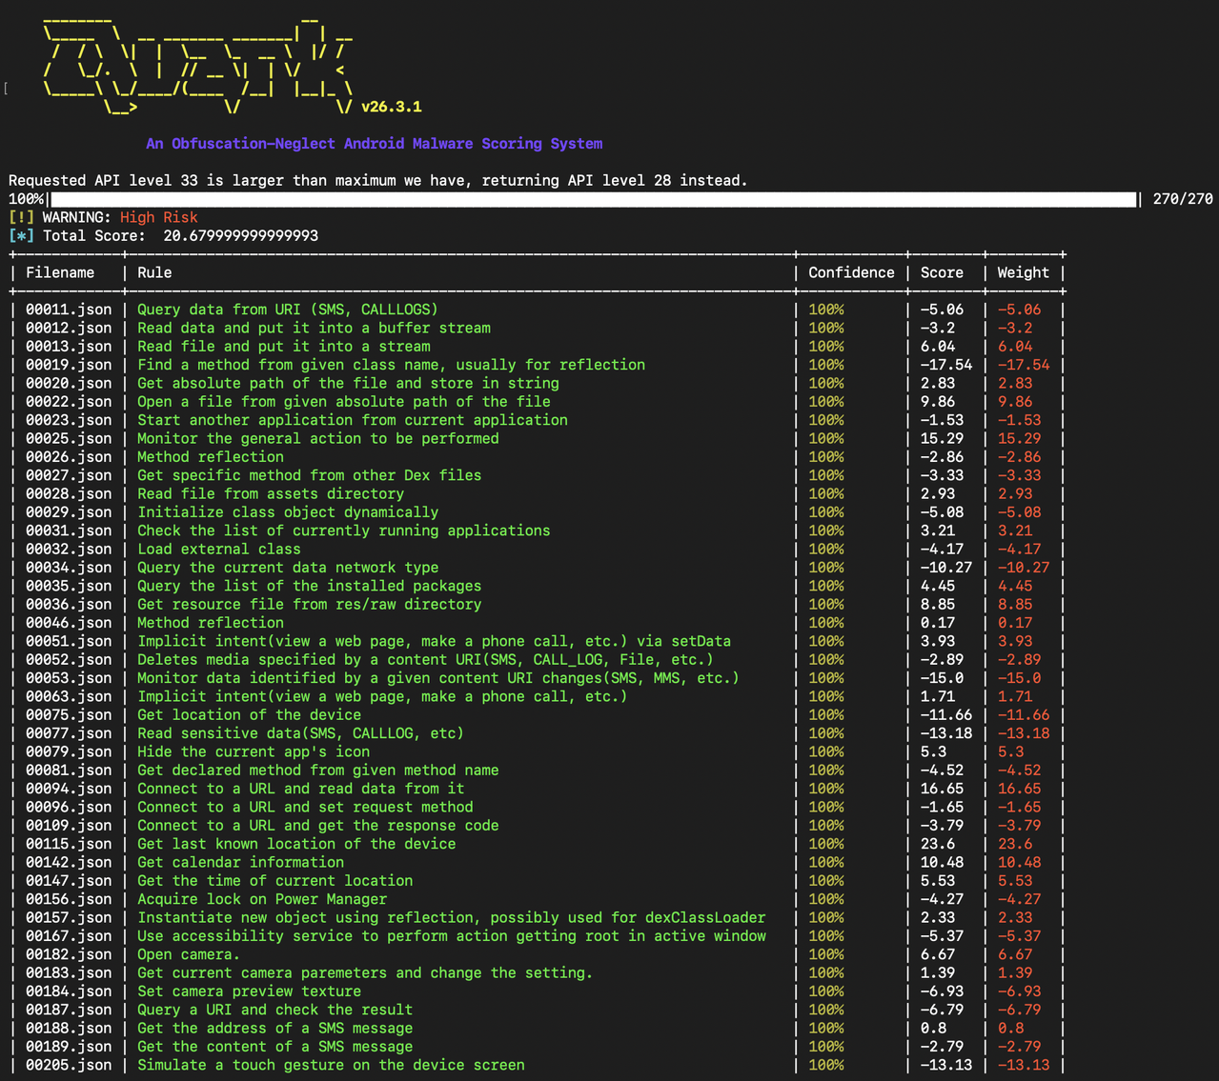This screenshot has width=1219, height=1081.
Task: Click the Filename column header
Action: pyautogui.click(x=60, y=272)
